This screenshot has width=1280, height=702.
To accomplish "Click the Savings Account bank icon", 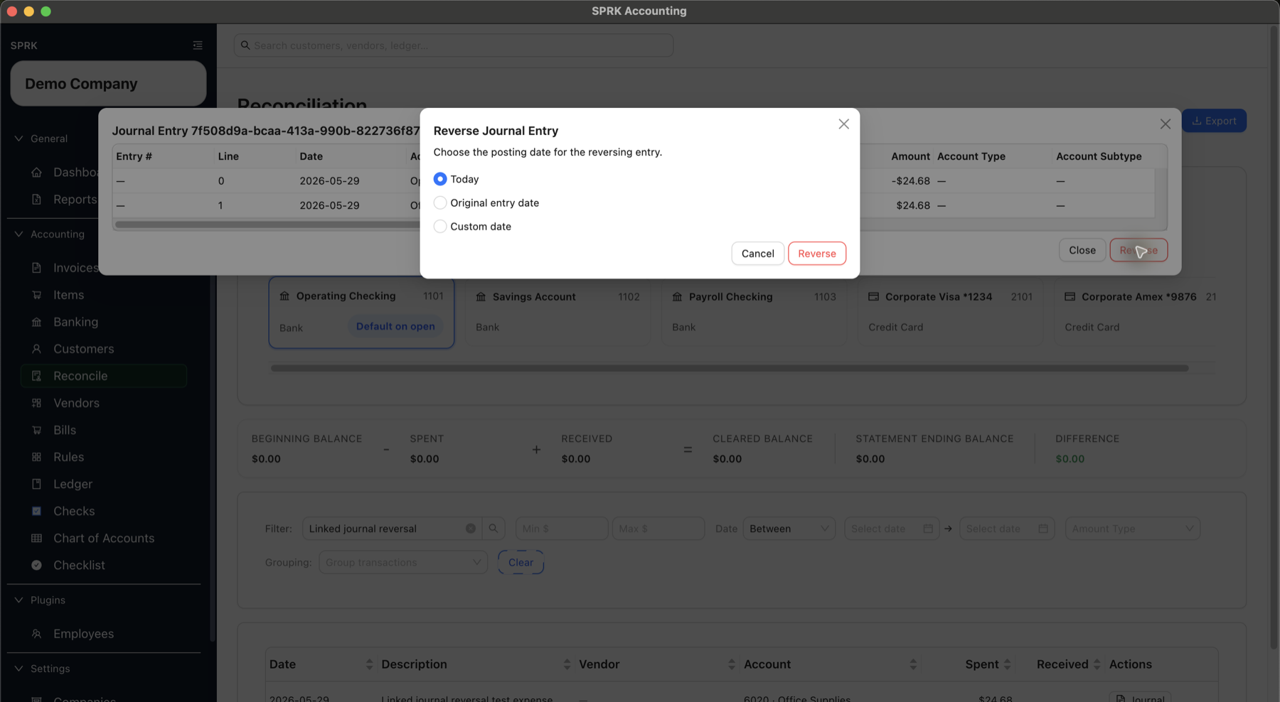I will coord(481,297).
